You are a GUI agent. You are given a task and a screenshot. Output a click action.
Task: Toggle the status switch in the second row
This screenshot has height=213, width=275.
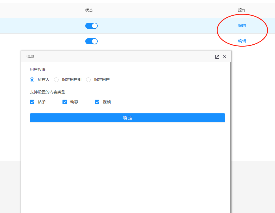[91, 41]
